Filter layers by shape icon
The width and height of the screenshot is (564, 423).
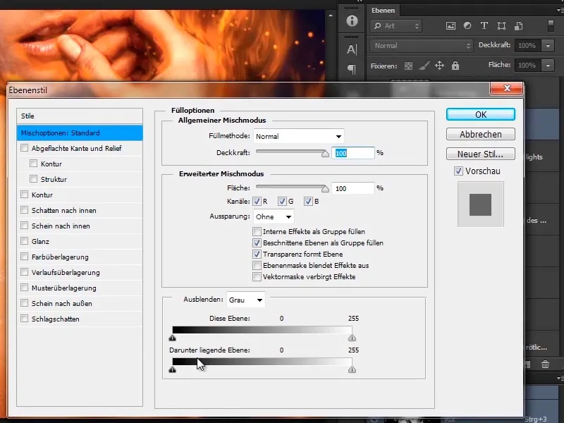(x=501, y=25)
